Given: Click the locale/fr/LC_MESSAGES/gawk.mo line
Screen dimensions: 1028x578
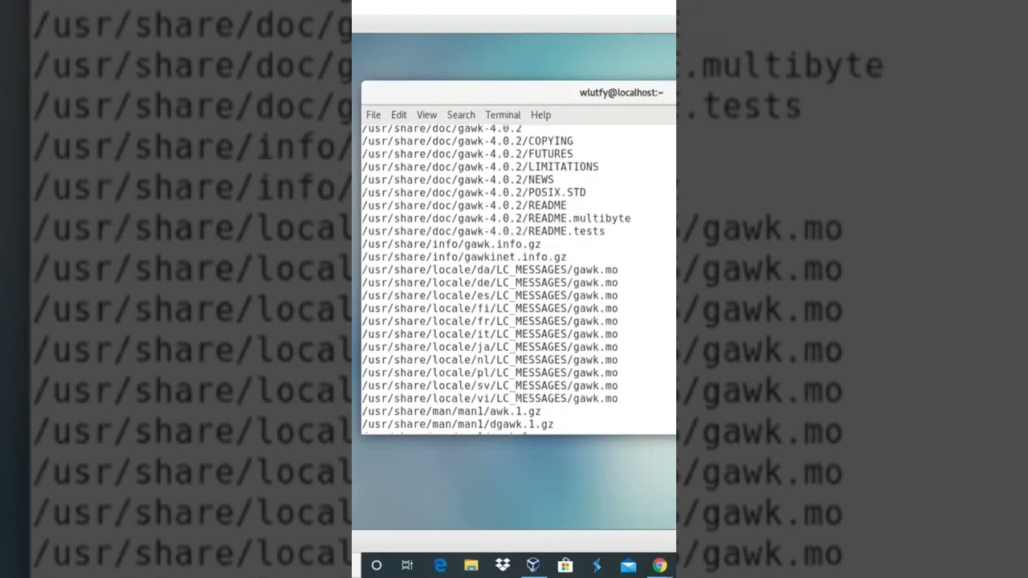Looking at the screenshot, I should pyautogui.click(x=490, y=321).
